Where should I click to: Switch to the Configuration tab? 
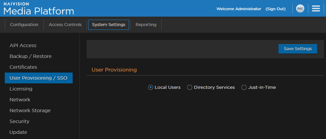pos(24,25)
